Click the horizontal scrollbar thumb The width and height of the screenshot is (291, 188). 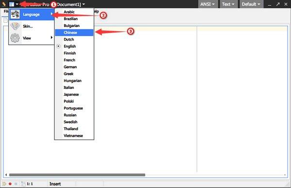point(77,175)
